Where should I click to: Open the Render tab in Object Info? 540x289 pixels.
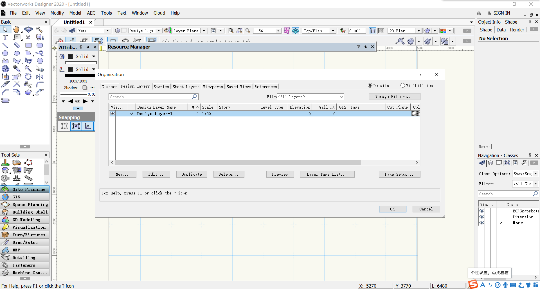(x=517, y=30)
